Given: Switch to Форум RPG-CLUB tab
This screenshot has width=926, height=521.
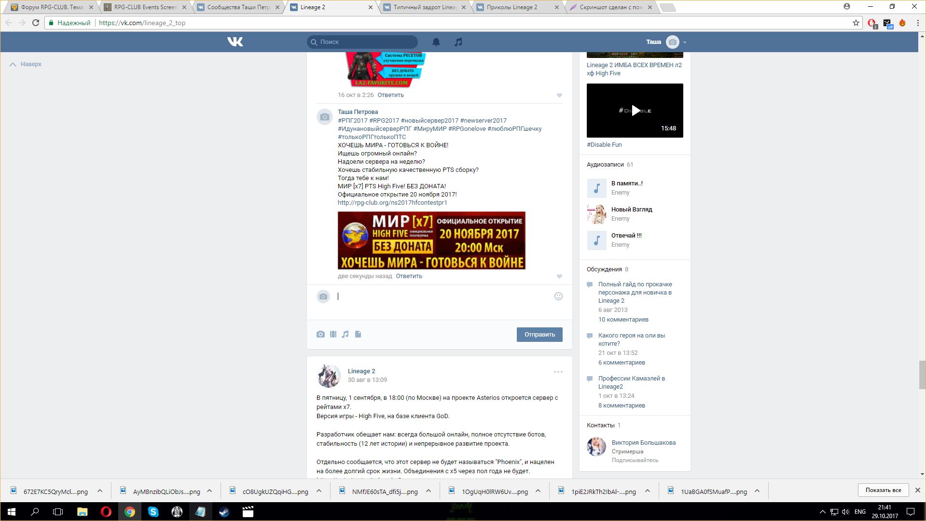Looking at the screenshot, I should pos(51,7).
